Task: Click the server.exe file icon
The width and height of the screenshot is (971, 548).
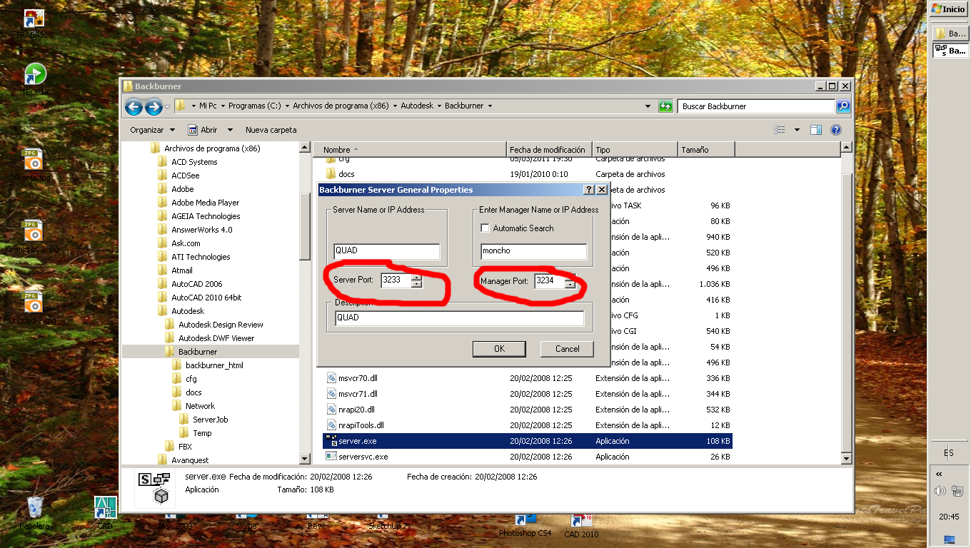Action: click(x=331, y=441)
